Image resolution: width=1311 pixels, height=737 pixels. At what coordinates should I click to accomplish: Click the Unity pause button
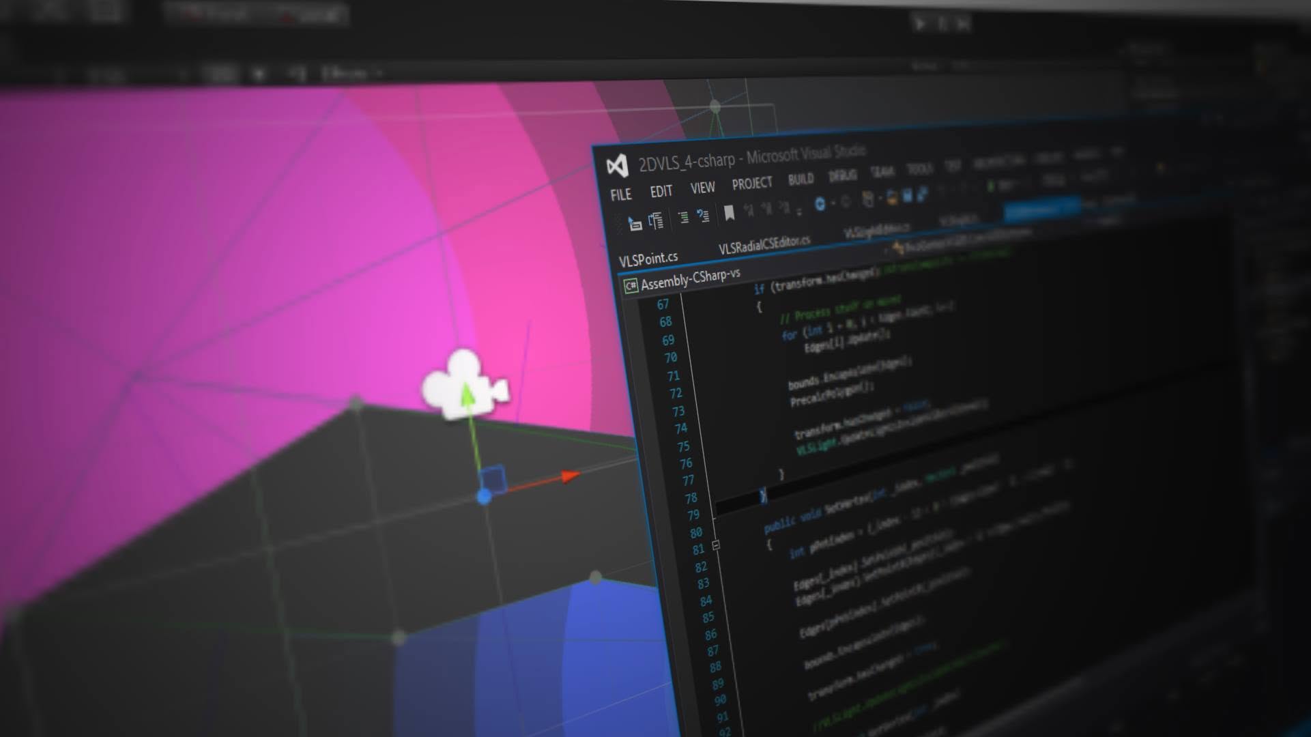click(942, 24)
